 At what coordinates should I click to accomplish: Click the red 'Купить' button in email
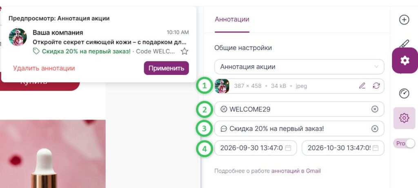pos(40,85)
